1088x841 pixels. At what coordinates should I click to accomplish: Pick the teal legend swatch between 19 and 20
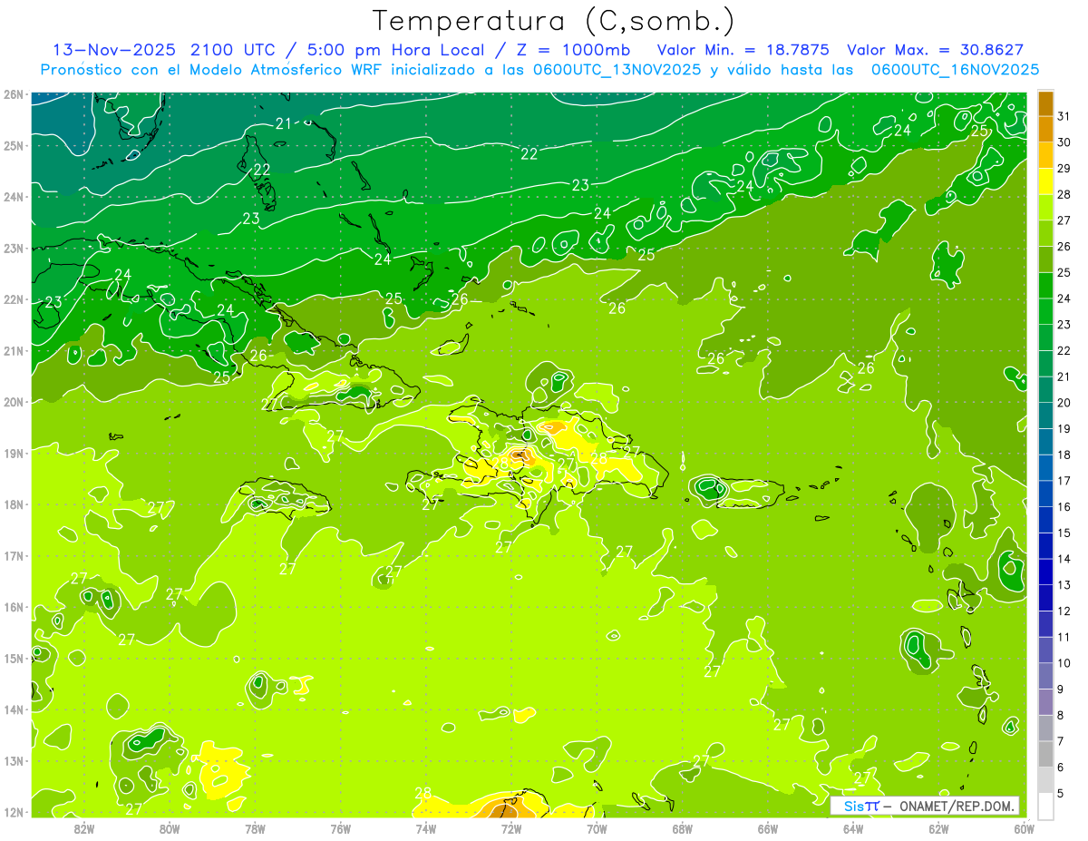[x=1045, y=416]
